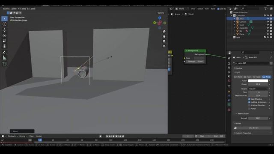Exclude the light collection checkbox in outliner

click(x=265, y=37)
